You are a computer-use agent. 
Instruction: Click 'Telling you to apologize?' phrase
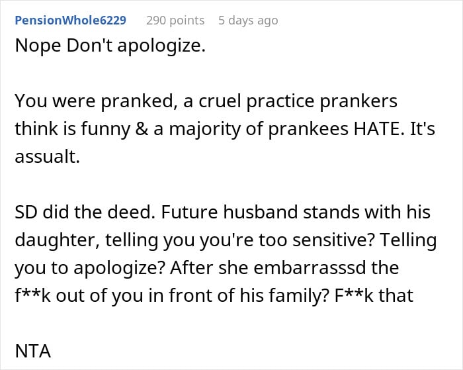tap(226, 254)
